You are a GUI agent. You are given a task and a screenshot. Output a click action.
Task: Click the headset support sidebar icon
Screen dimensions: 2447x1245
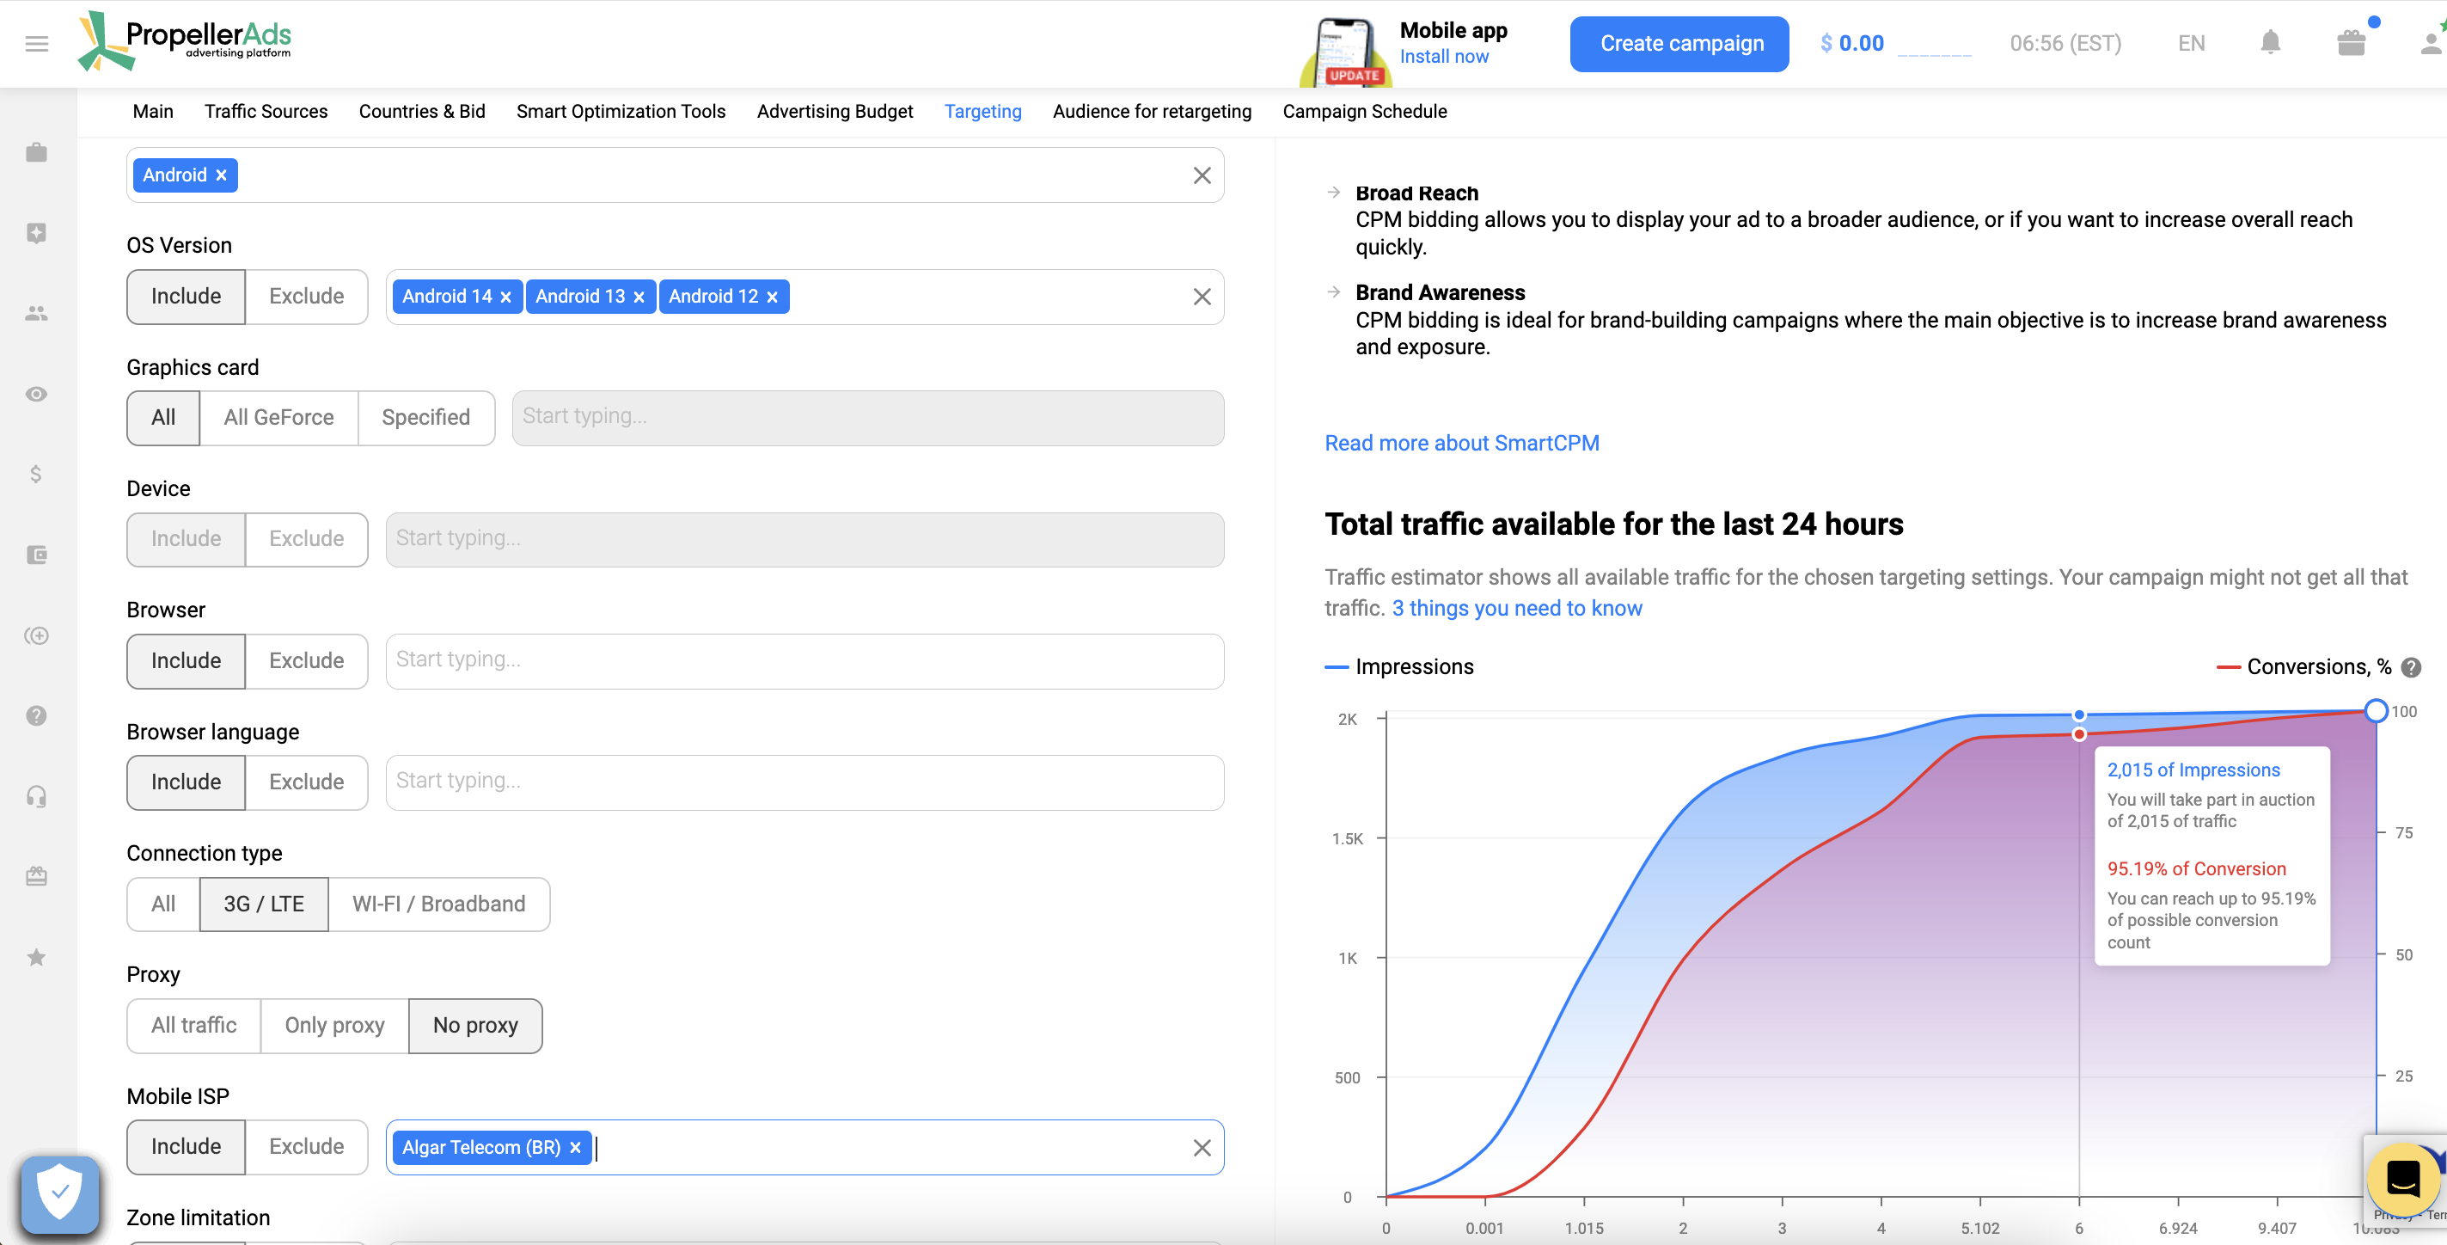pyautogui.click(x=36, y=796)
